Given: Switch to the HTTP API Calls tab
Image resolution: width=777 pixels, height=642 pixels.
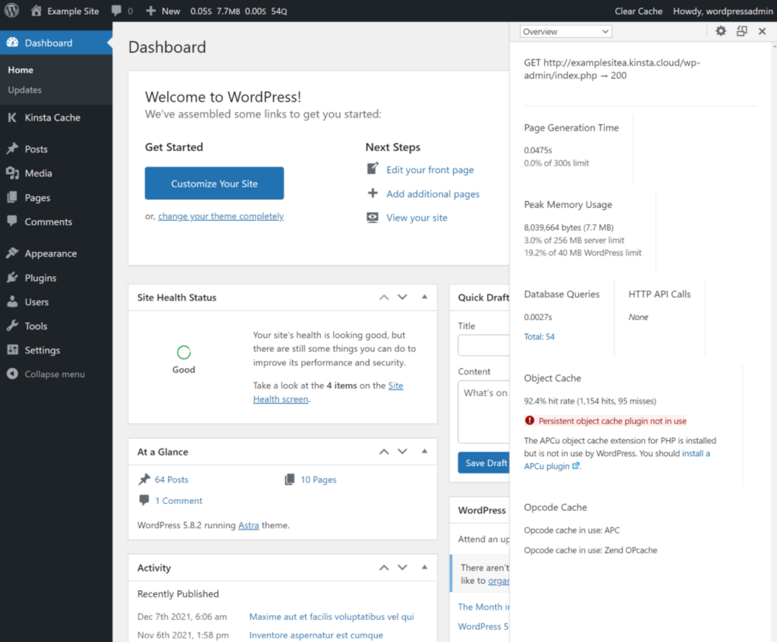Looking at the screenshot, I should click(659, 294).
